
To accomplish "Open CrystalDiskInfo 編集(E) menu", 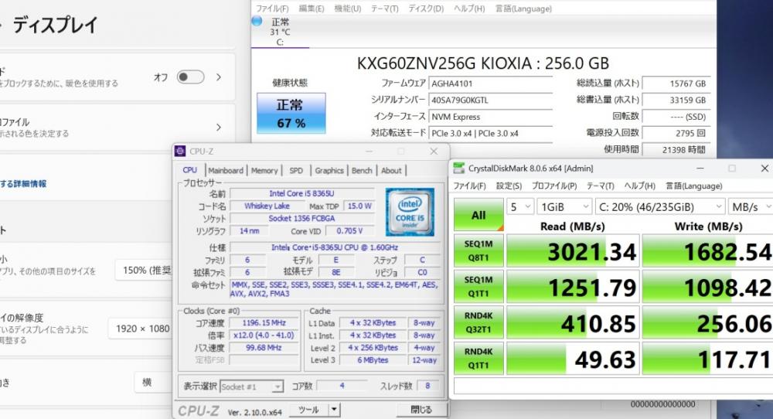I will click(x=312, y=9).
